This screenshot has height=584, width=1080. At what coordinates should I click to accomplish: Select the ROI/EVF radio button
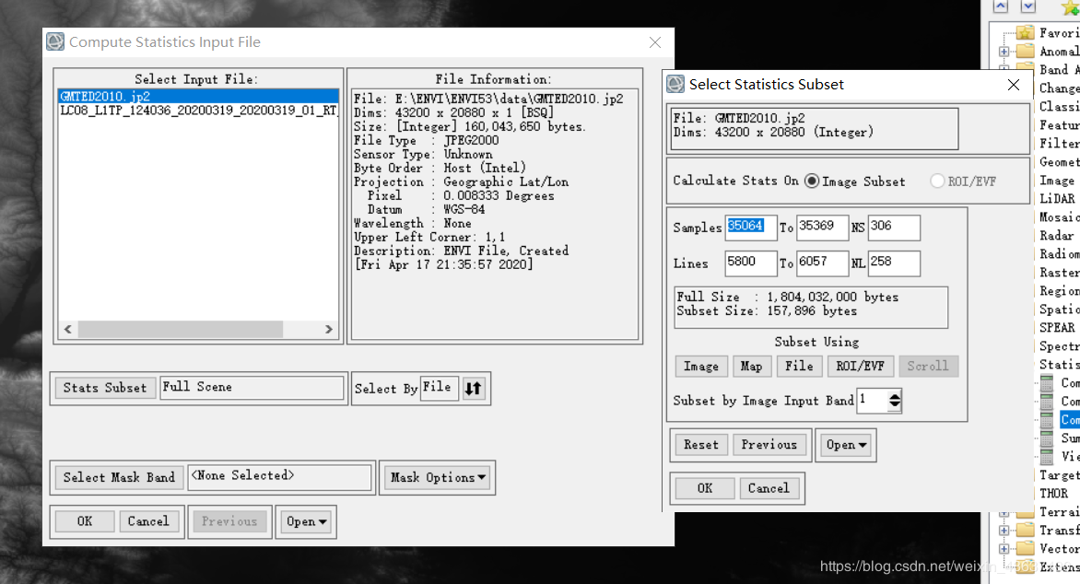pos(939,181)
